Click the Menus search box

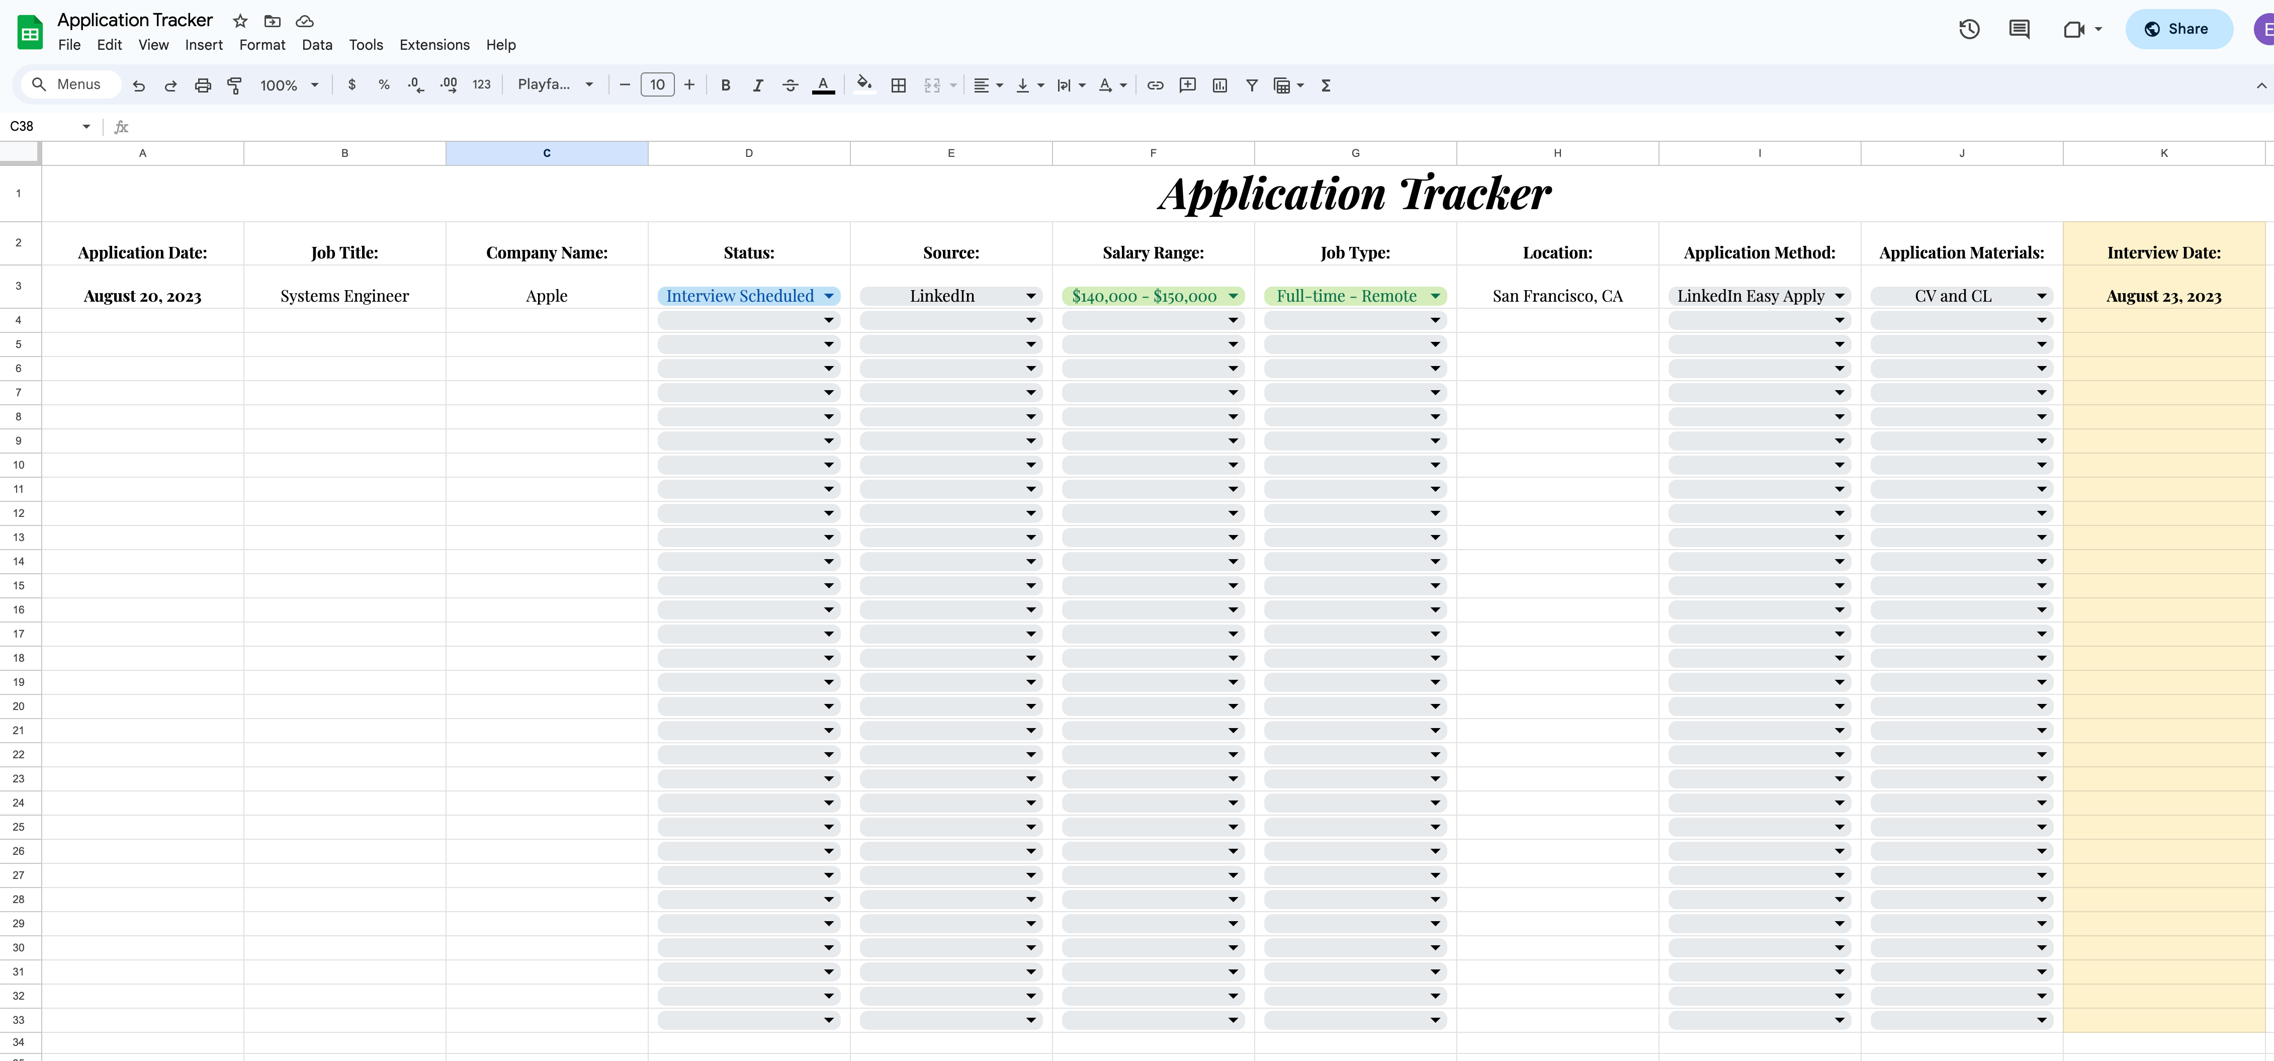tap(70, 85)
